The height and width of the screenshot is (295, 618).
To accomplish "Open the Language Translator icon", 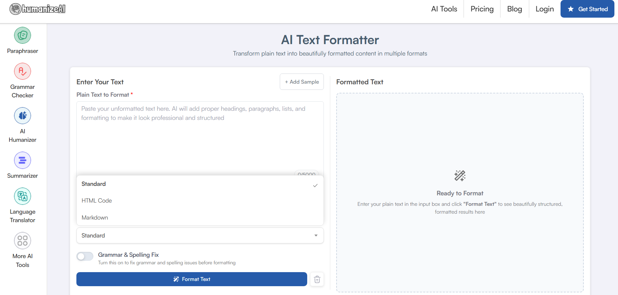I will point(23,196).
